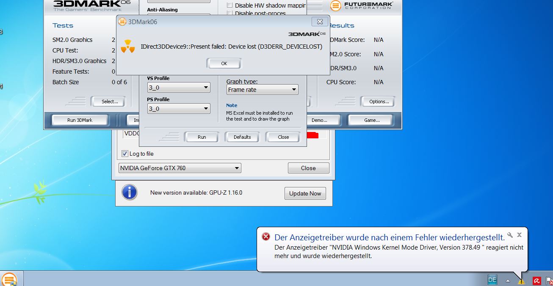The width and height of the screenshot is (553, 286).
Task: Show hidden tray icons arrow
Action: coord(508,280)
